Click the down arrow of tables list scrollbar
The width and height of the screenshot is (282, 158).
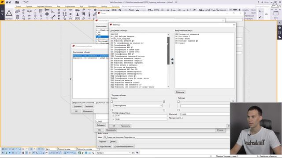point(168,87)
